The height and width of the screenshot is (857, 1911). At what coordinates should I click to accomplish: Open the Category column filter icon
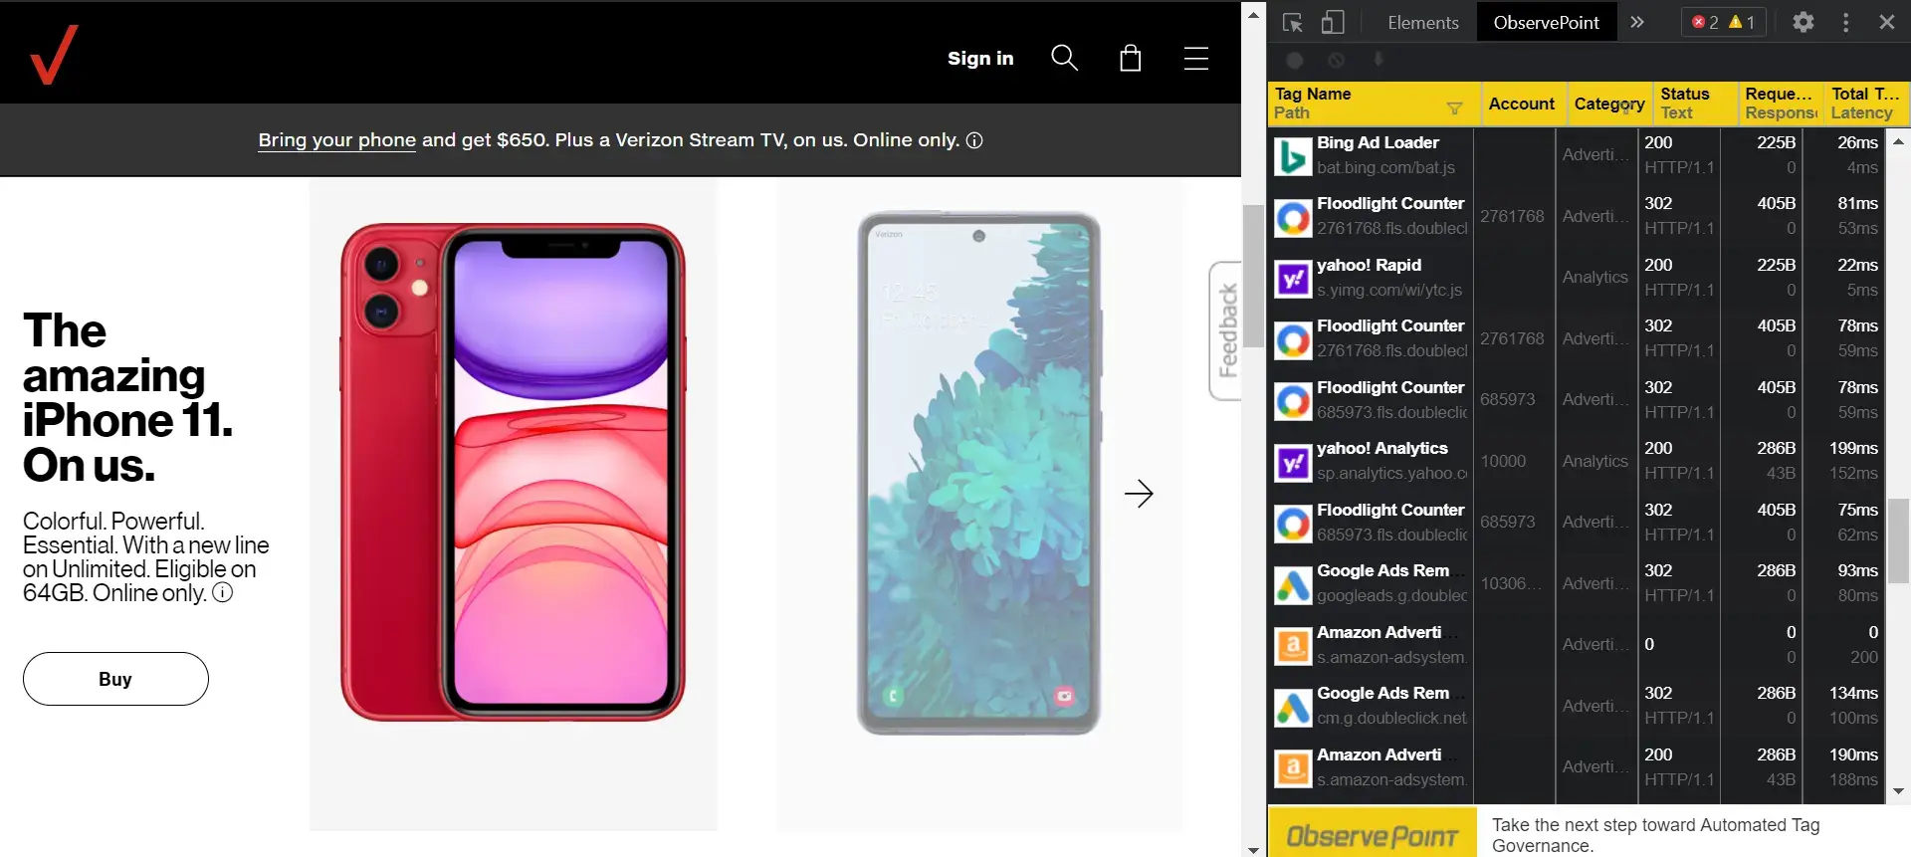click(x=1626, y=108)
